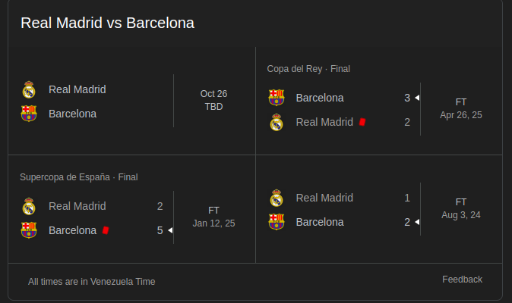
Task: Open the FT Aug 3, 24 match result
Action: (x=461, y=208)
